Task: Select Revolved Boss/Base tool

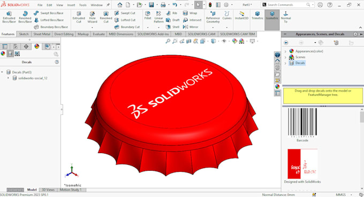Action: coord(25,17)
